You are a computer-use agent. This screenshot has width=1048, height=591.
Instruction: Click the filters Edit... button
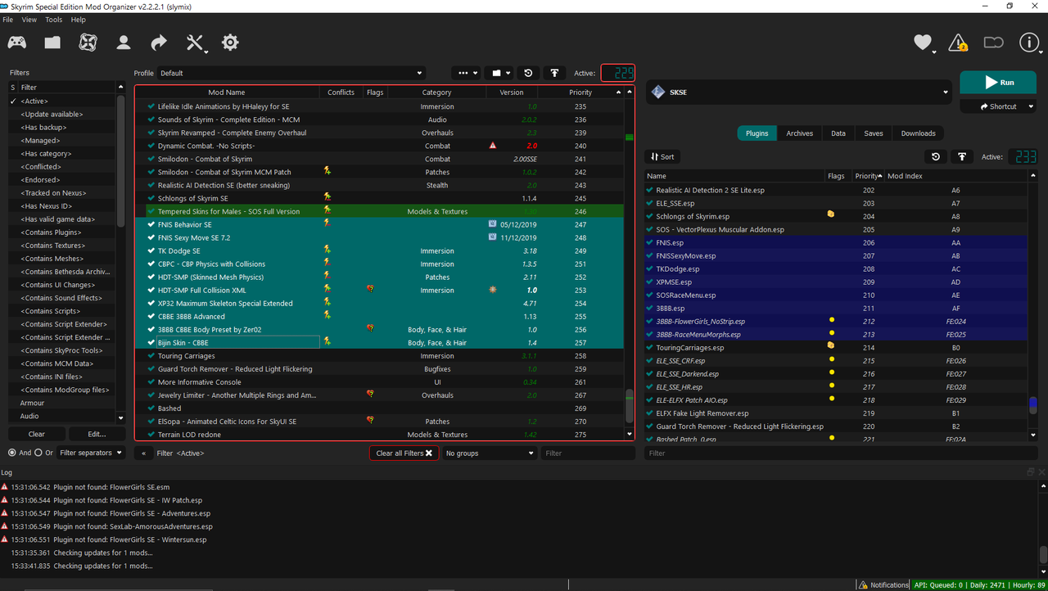pos(97,434)
